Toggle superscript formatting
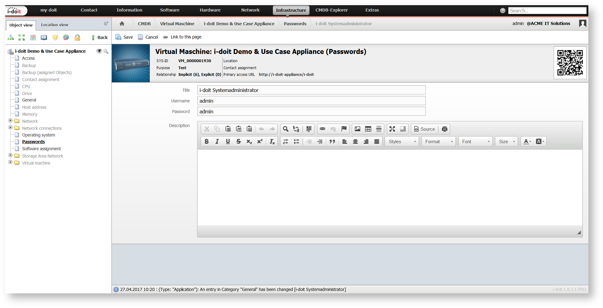This screenshot has height=308, width=603. (x=260, y=142)
